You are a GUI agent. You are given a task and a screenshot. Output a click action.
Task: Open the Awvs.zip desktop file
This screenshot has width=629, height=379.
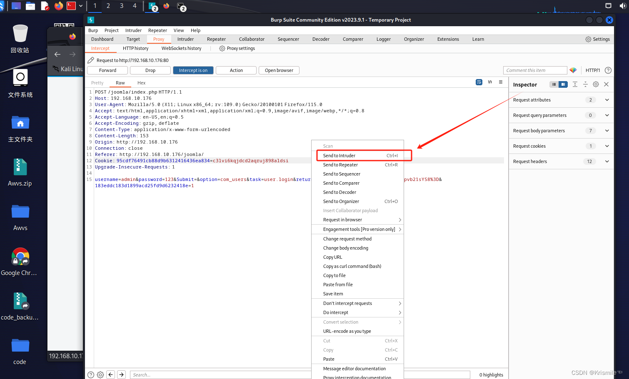click(x=20, y=173)
